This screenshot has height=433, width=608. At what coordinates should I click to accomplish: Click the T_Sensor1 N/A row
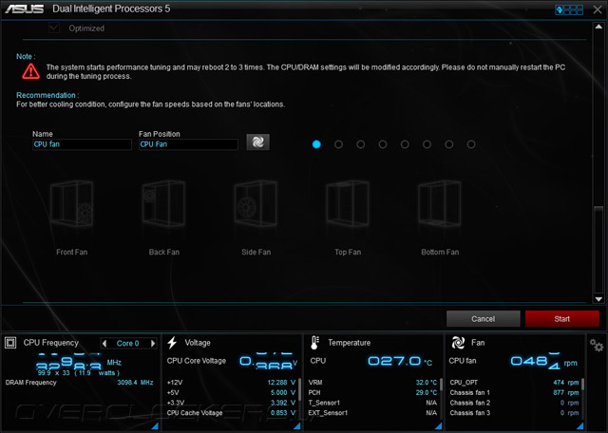pos(372,403)
